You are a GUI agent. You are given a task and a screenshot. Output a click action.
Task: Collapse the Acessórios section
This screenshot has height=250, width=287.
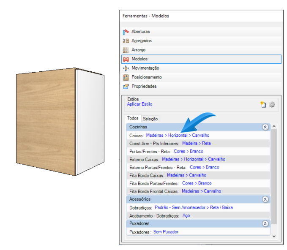point(265,199)
